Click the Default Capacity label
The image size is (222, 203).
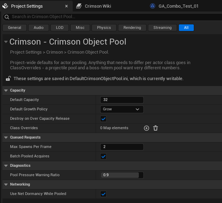point(24,100)
